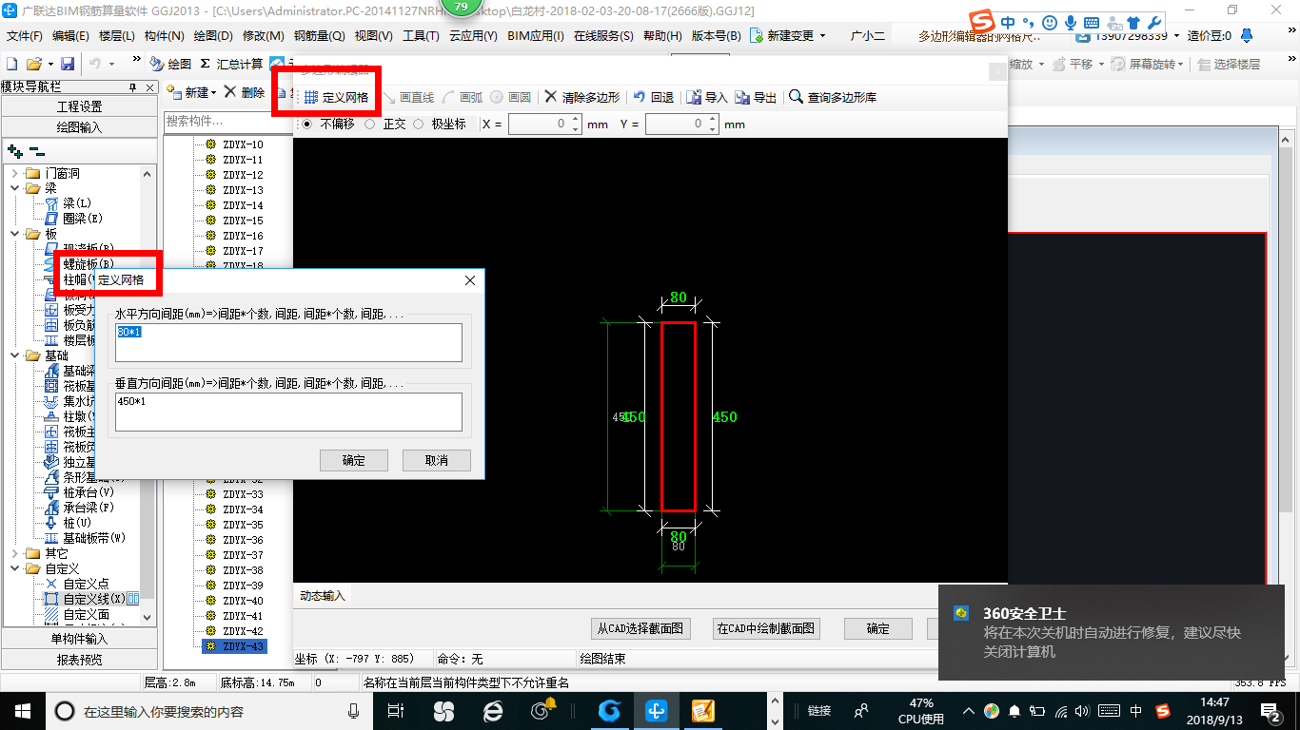1300x730 pixels.
Task: Open the 报表预览 navigation section
Action: point(79,660)
